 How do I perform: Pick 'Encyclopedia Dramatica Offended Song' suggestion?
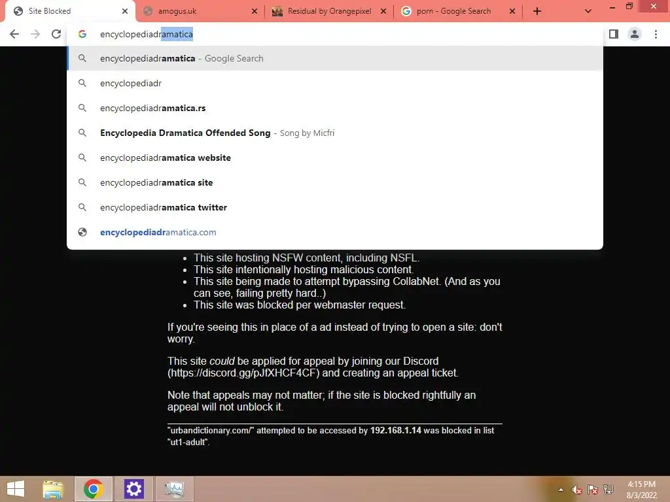click(x=335, y=133)
